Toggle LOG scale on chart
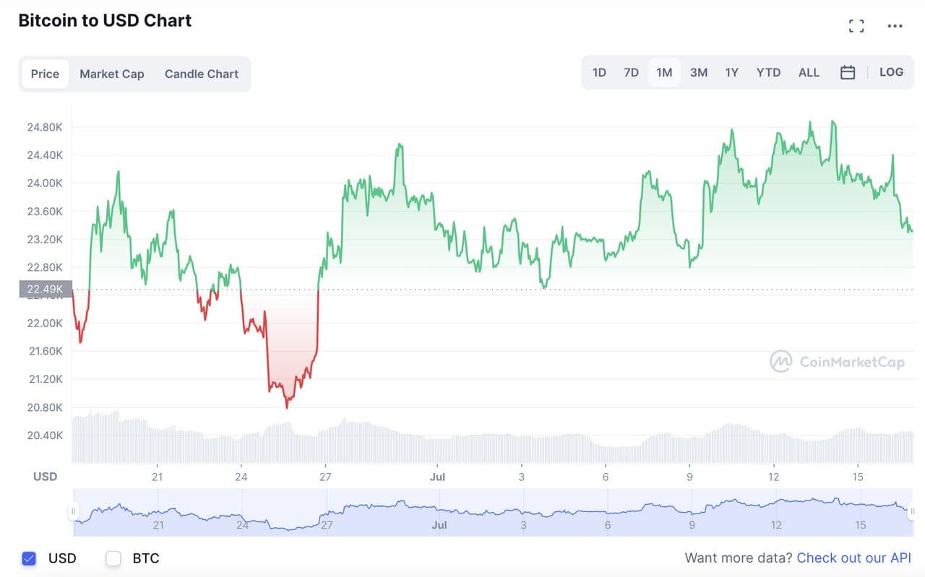This screenshot has height=577, width=925. tap(891, 72)
